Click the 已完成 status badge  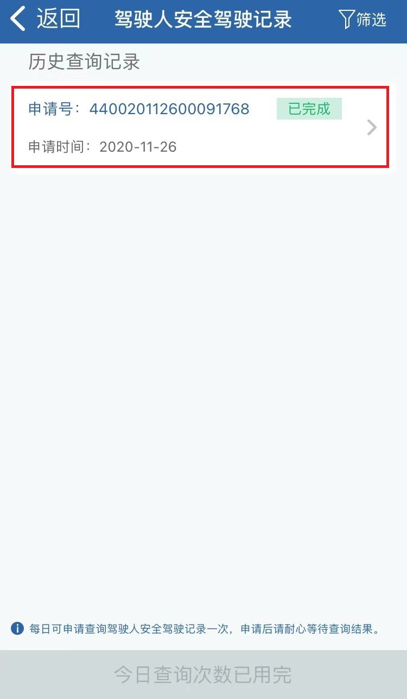pos(309,109)
